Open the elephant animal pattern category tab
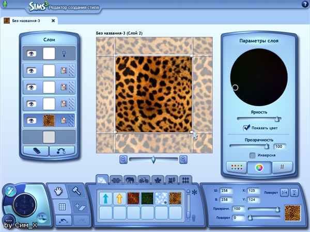 [130, 180]
